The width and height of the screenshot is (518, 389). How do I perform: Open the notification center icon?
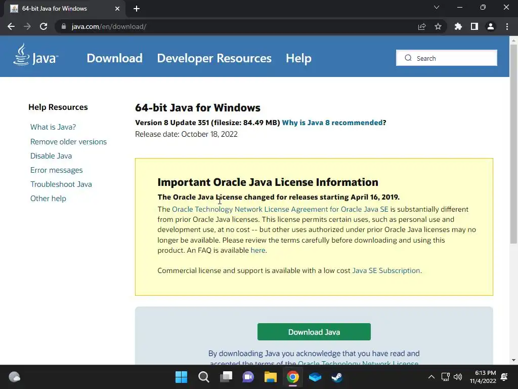pyautogui.click(x=504, y=377)
